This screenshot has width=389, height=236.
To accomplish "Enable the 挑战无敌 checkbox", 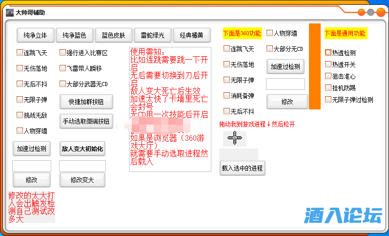I will click(20, 115).
